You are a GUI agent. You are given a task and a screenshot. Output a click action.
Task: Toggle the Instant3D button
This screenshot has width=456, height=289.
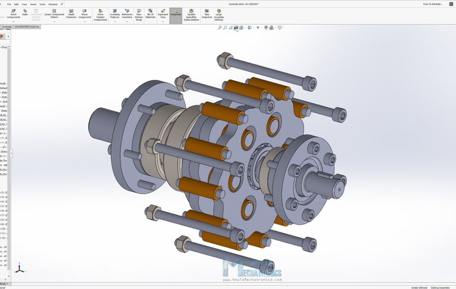(x=176, y=15)
